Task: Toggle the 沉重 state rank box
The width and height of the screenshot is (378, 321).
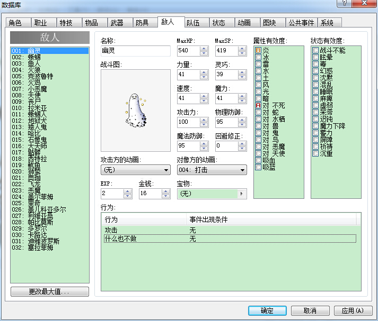Action: (x=315, y=153)
